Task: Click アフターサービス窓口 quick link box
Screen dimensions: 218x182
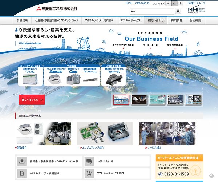Action: coord(117,173)
